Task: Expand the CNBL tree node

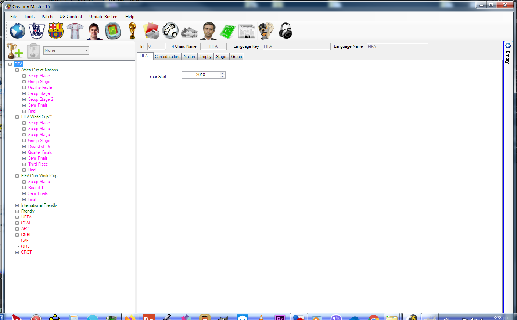Action: [x=17, y=235]
